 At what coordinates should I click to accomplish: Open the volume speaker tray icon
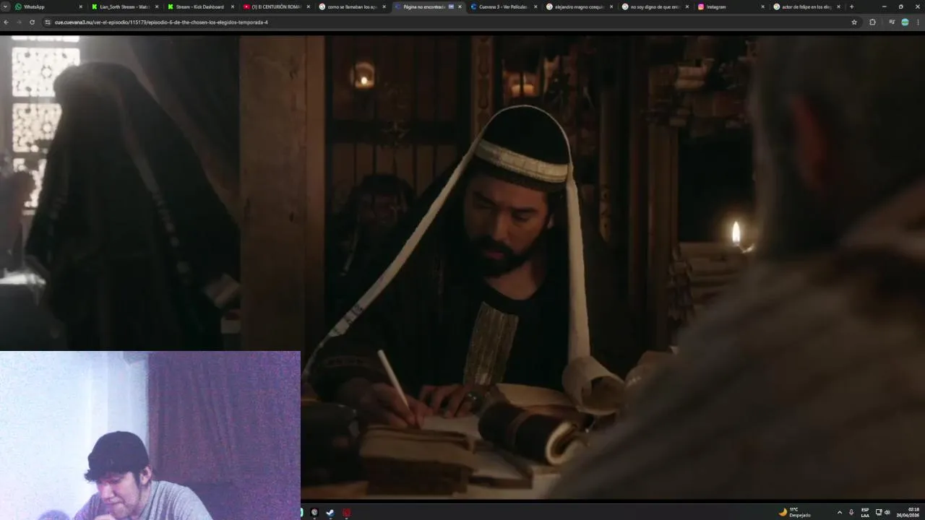(x=887, y=513)
